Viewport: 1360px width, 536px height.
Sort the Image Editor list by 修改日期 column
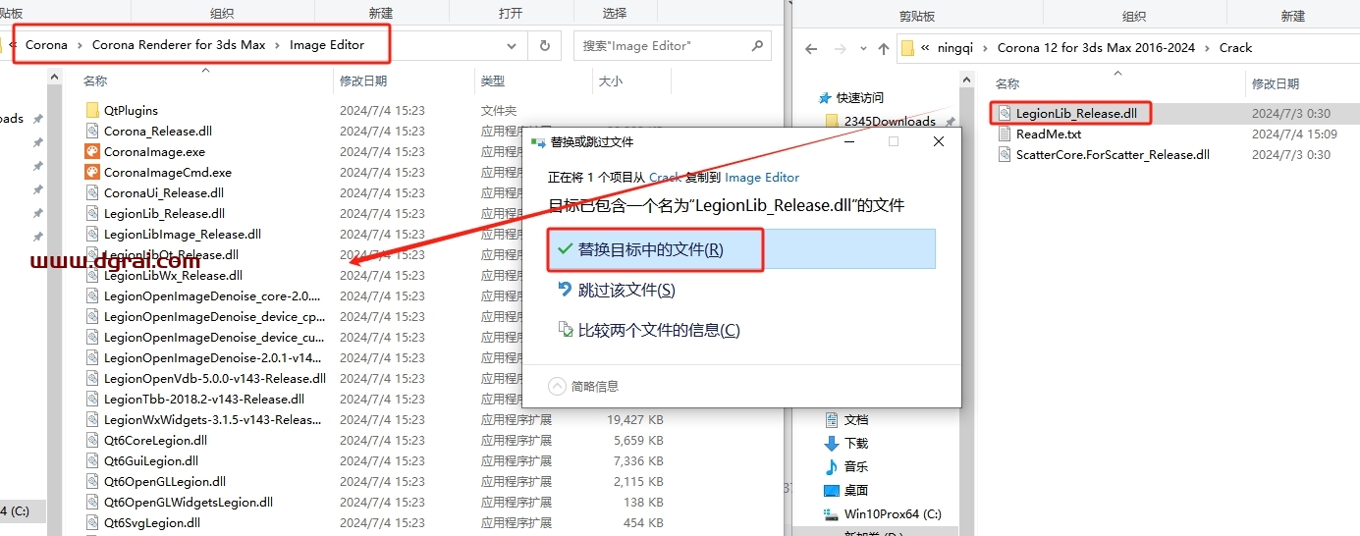[x=363, y=81]
